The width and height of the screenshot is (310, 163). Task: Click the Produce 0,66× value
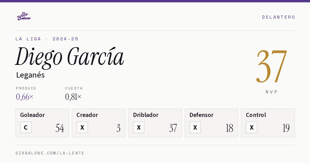(x=25, y=97)
